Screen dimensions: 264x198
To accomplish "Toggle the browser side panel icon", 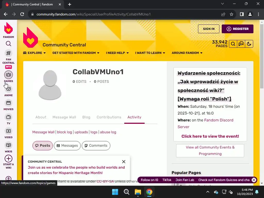I will [x=242, y=14].
